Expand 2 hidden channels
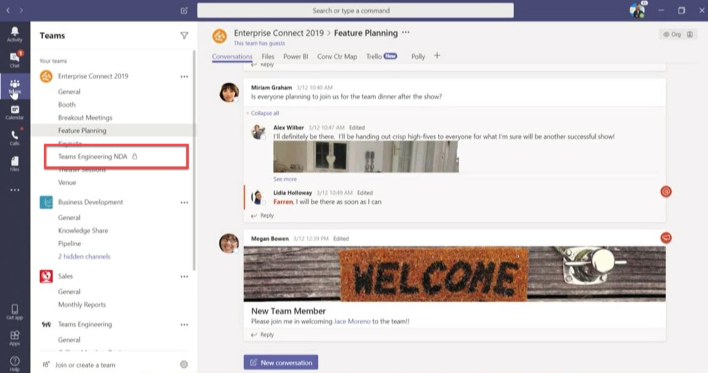The width and height of the screenshot is (708, 373). click(84, 257)
